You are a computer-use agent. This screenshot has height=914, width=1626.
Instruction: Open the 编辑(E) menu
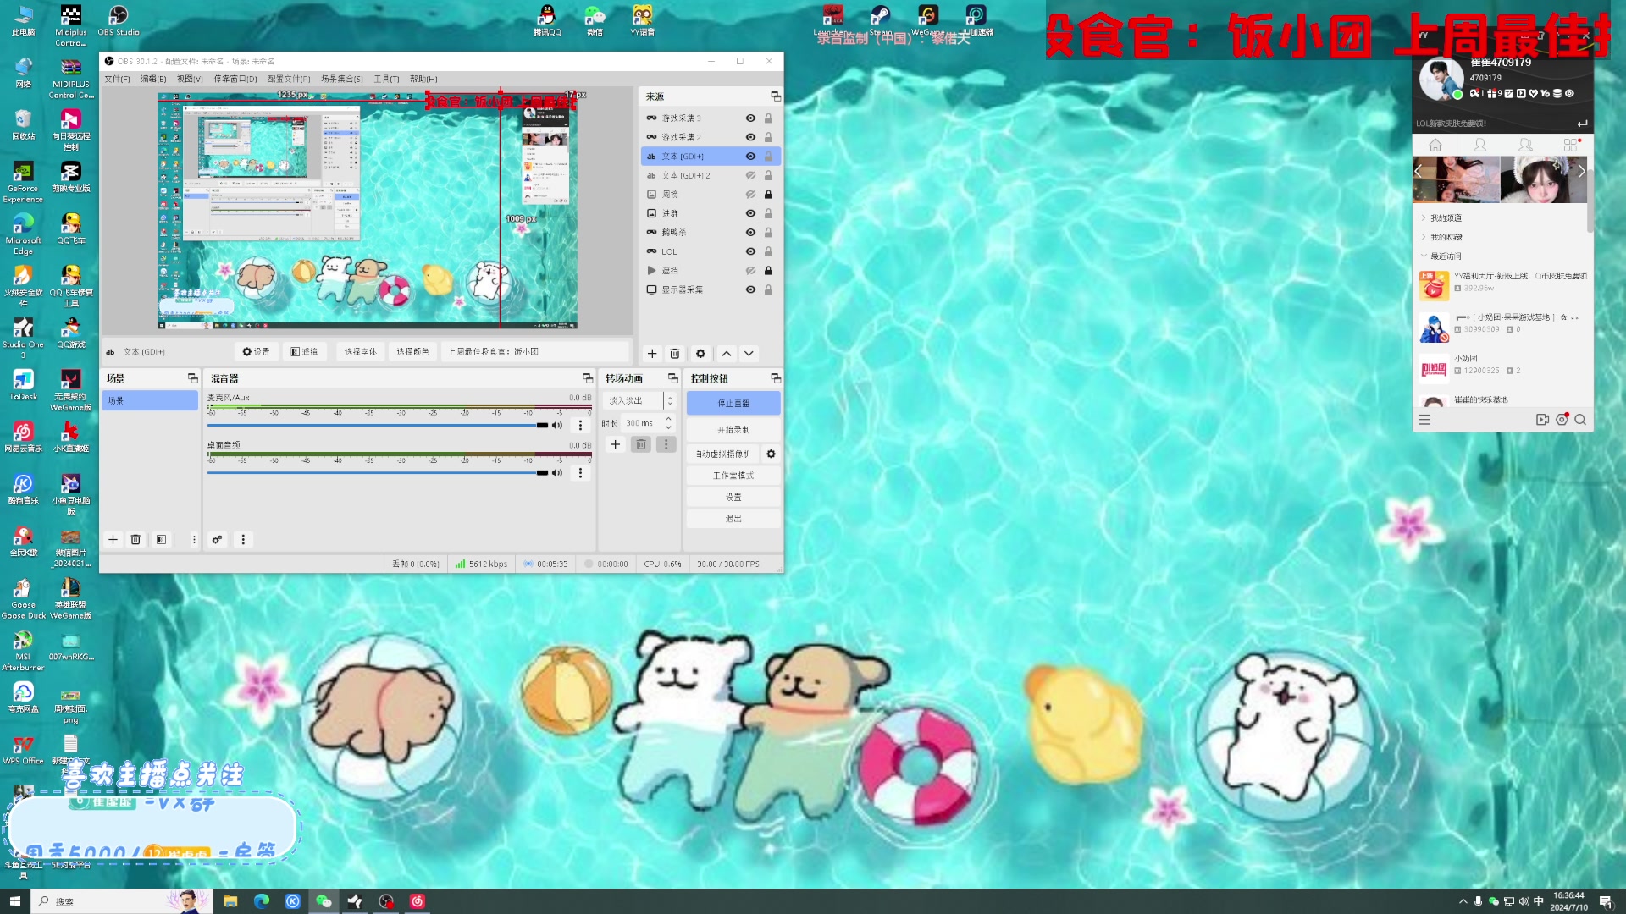click(x=153, y=79)
